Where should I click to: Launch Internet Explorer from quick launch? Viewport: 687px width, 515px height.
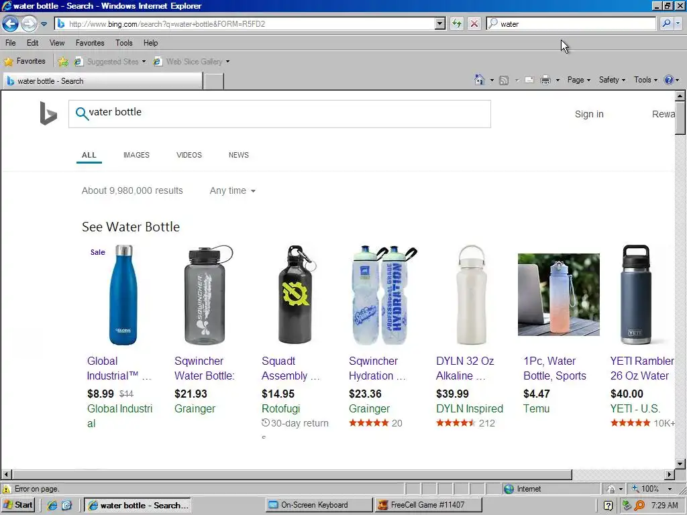click(x=52, y=506)
